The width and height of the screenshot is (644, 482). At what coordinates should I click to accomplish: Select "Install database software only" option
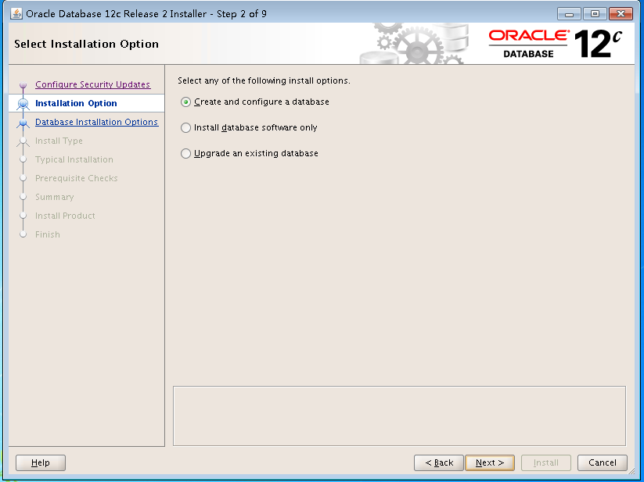pyautogui.click(x=185, y=127)
